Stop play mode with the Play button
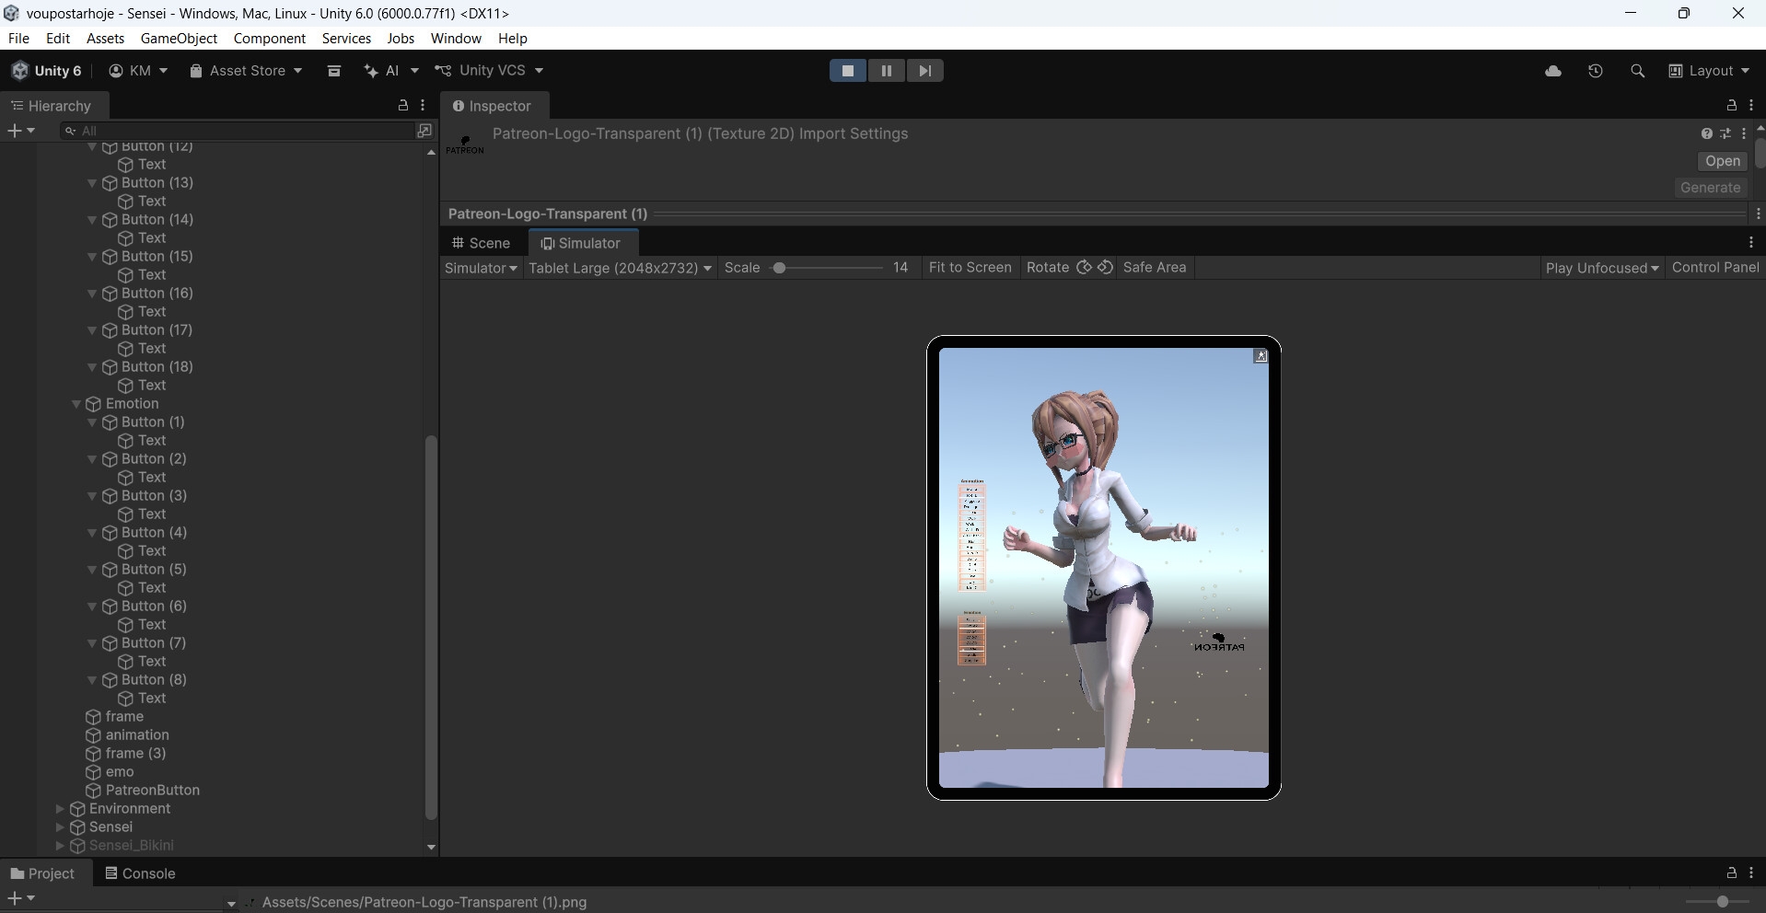This screenshot has height=913, width=1766. tap(848, 71)
